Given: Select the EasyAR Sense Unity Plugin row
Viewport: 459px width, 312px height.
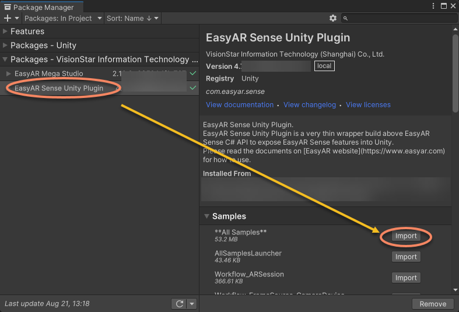Looking at the screenshot, I should pos(100,88).
